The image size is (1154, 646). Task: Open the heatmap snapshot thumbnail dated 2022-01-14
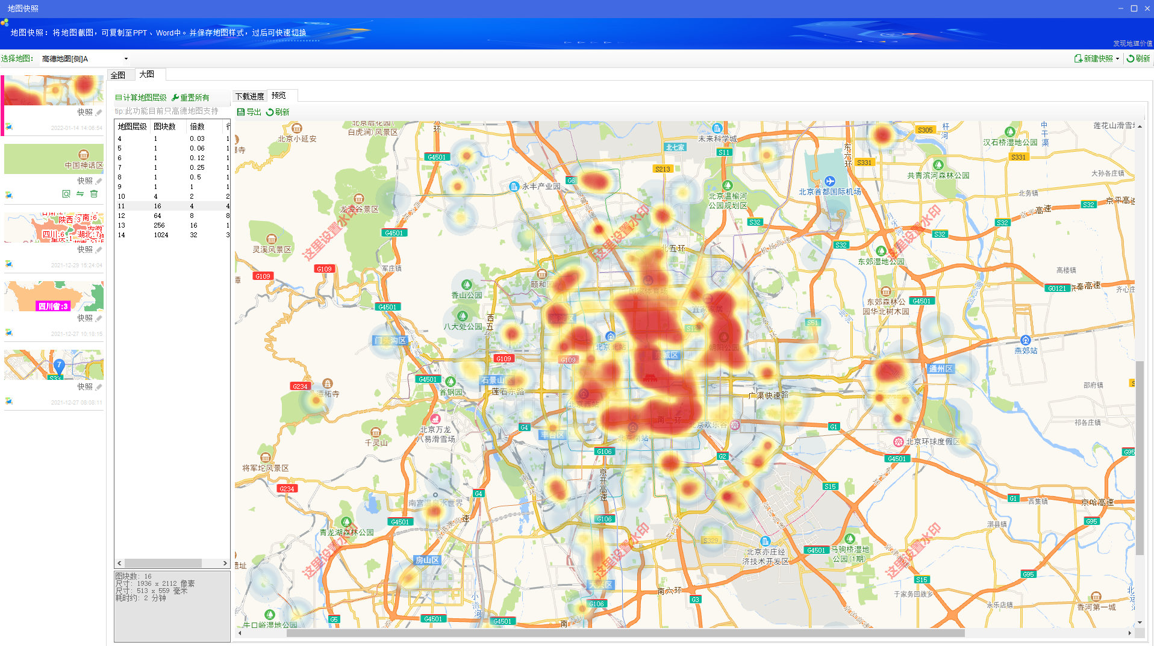(54, 90)
